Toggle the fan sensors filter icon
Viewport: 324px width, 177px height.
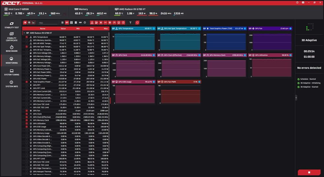[x=110, y=22]
